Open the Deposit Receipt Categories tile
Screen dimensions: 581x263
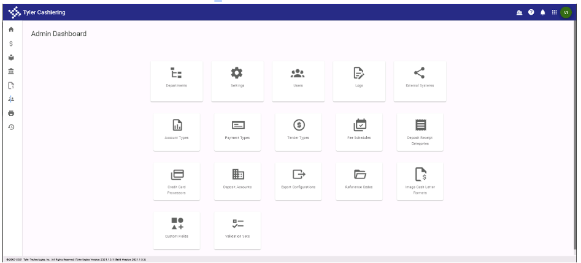[420, 132]
